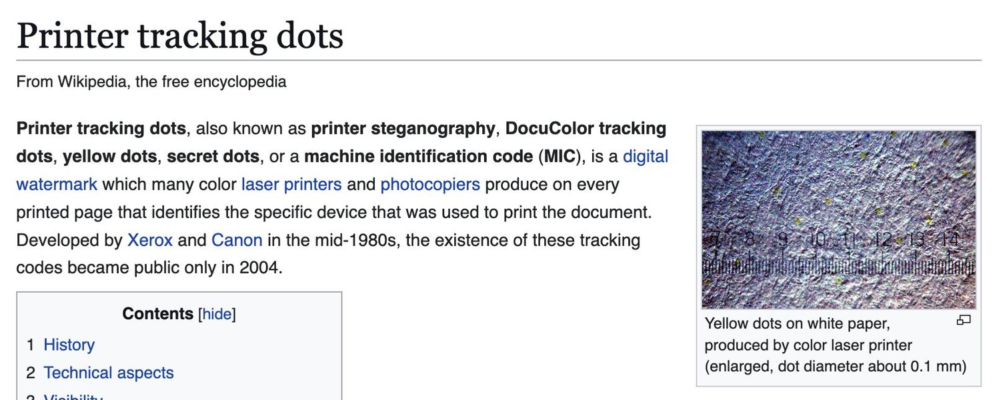Jump to the History section
This screenshot has width=993, height=400.
[x=69, y=345]
